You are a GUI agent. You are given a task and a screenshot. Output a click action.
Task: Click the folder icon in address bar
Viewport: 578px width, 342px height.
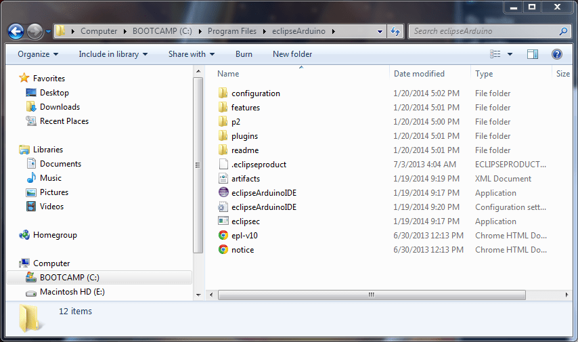point(61,31)
